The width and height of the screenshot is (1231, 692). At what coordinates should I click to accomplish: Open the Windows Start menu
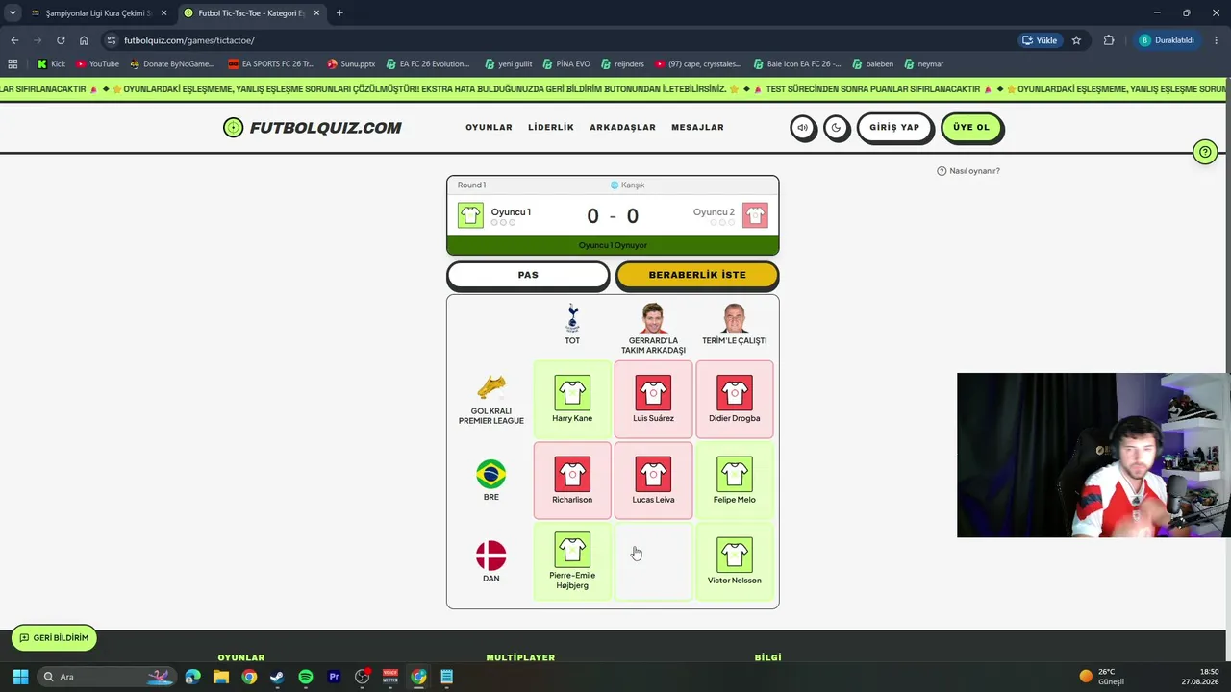pyautogui.click(x=20, y=677)
